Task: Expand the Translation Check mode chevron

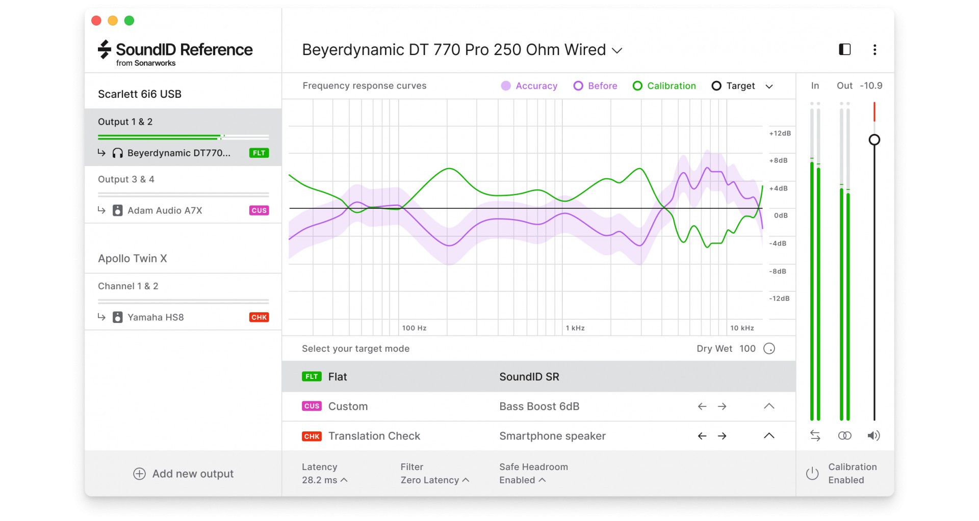Action: [x=769, y=436]
